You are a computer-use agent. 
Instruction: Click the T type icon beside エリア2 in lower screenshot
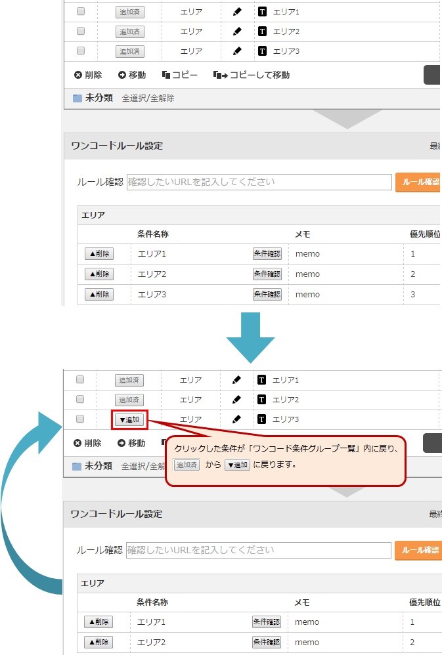pos(261,399)
